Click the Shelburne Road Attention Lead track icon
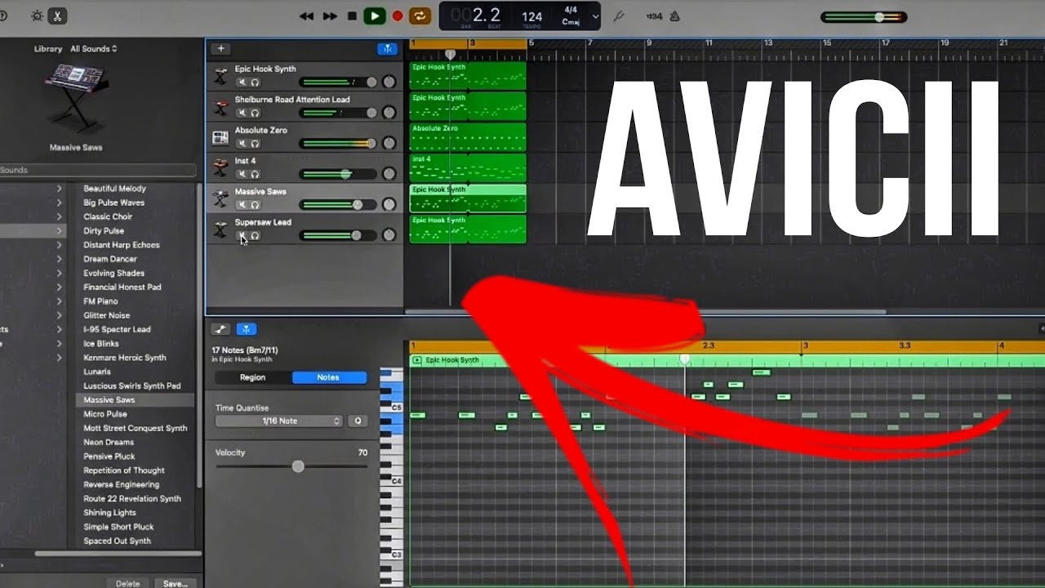1045x588 pixels. click(x=220, y=107)
